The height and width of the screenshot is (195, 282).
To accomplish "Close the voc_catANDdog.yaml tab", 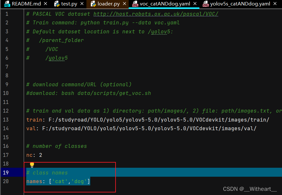I will [x=195, y=4].
